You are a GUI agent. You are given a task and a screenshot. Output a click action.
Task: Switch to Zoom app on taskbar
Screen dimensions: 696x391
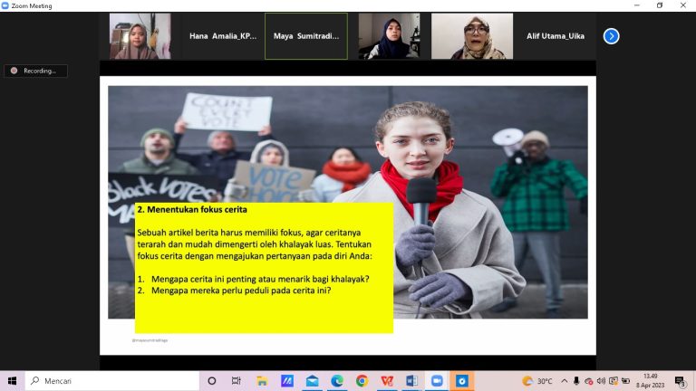[x=437, y=381]
